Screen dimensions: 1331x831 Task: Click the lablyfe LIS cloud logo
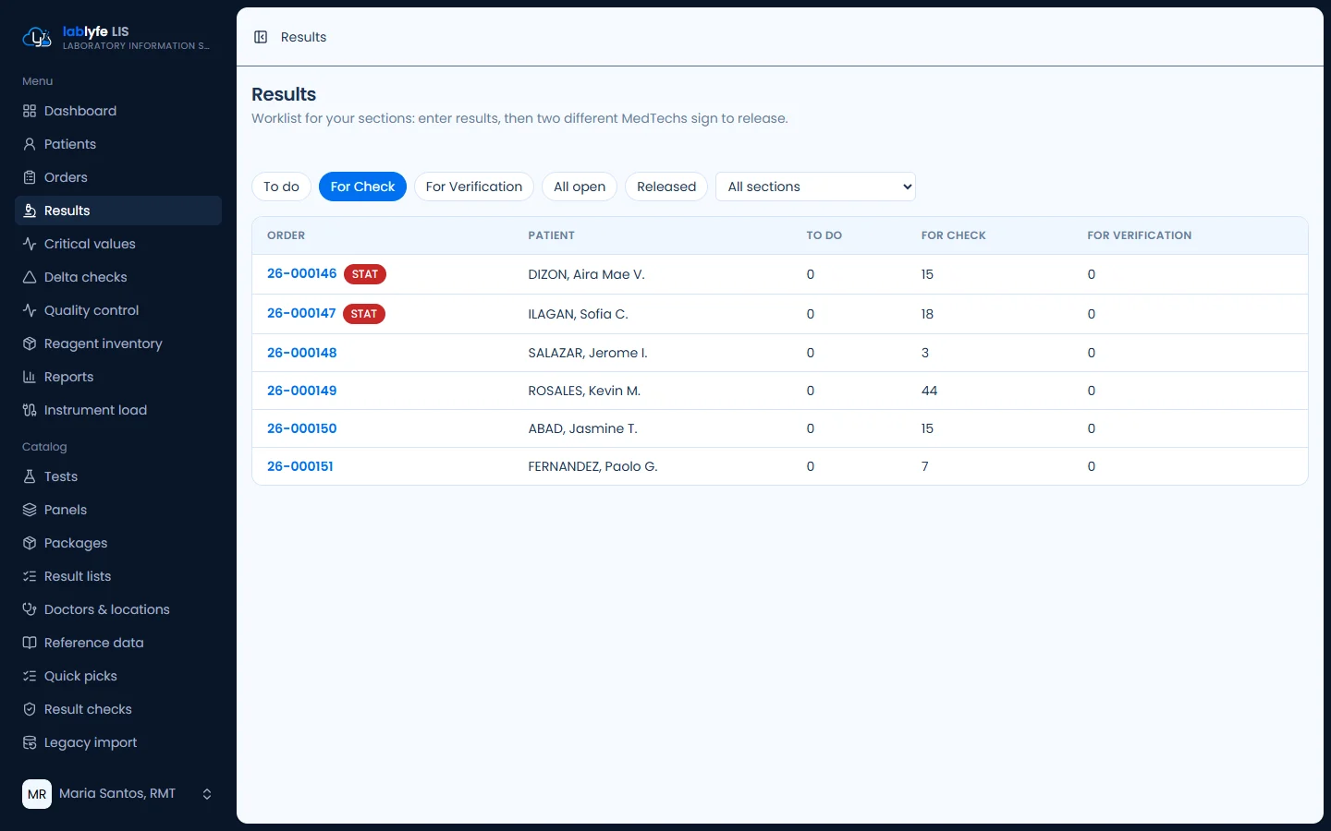point(37,37)
